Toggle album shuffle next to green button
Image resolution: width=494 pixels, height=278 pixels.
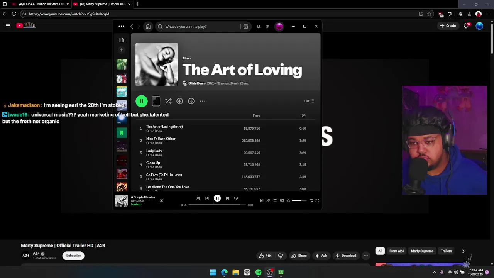pyautogui.click(x=168, y=101)
